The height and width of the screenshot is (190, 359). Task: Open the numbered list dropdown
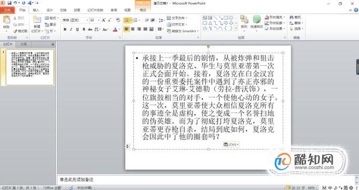click(137, 21)
